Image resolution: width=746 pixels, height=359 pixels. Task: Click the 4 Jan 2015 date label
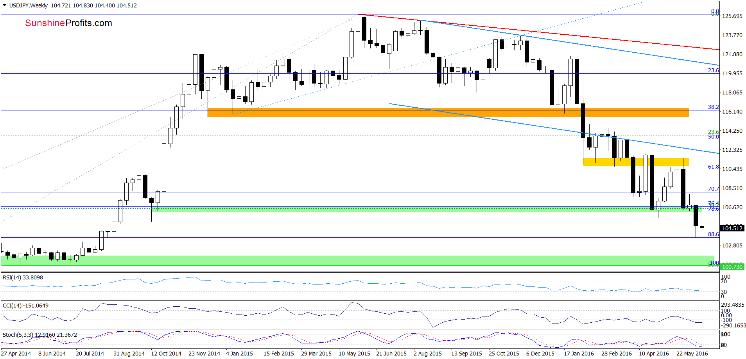tap(239, 354)
